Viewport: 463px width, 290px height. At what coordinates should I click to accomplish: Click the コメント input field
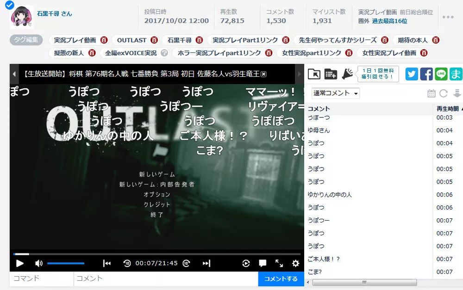point(166,278)
